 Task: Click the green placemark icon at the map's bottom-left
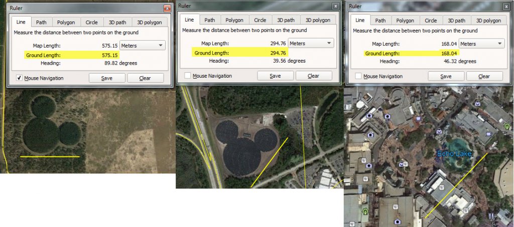(365, 211)
